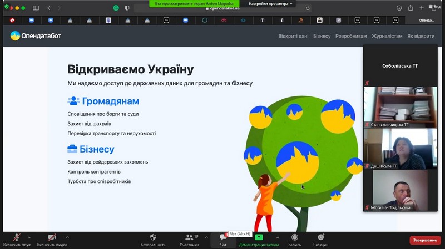Open the Чат chat panel
The height and width of the screenshot is (249, 445).
tap(224, 240)
